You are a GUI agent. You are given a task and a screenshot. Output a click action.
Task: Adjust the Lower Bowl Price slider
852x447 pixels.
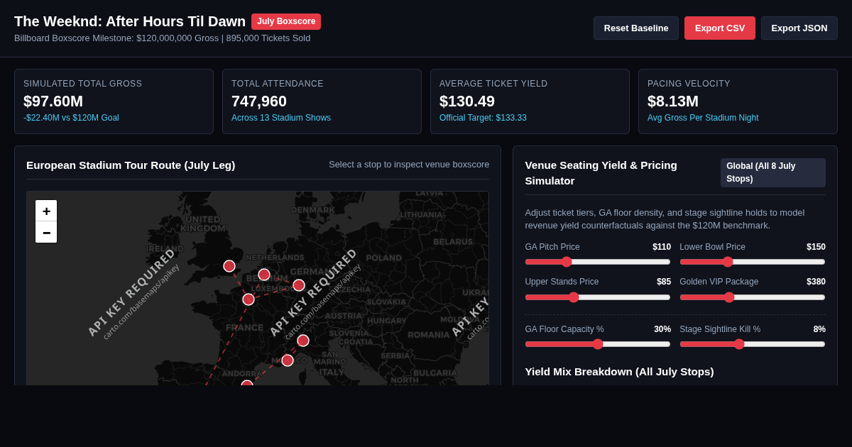753,262
